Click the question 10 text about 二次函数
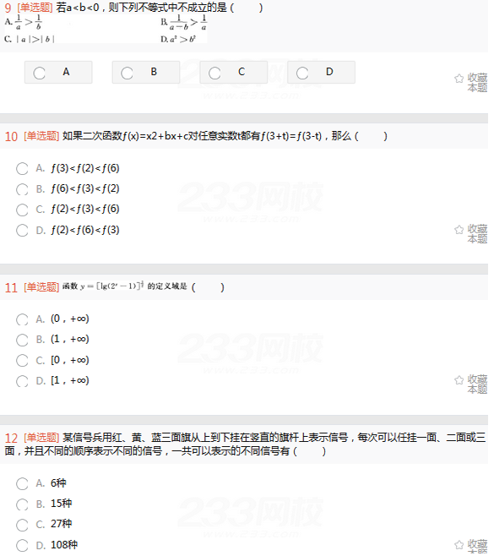 [225, 136]
